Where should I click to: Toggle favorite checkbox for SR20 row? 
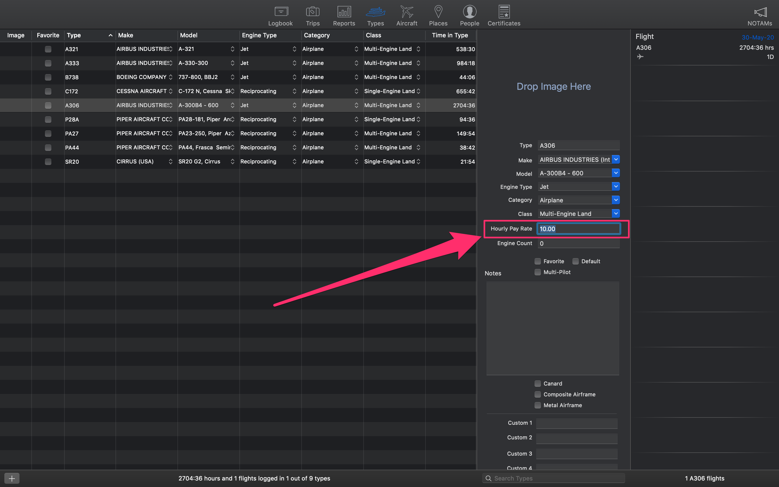point(48,161)
